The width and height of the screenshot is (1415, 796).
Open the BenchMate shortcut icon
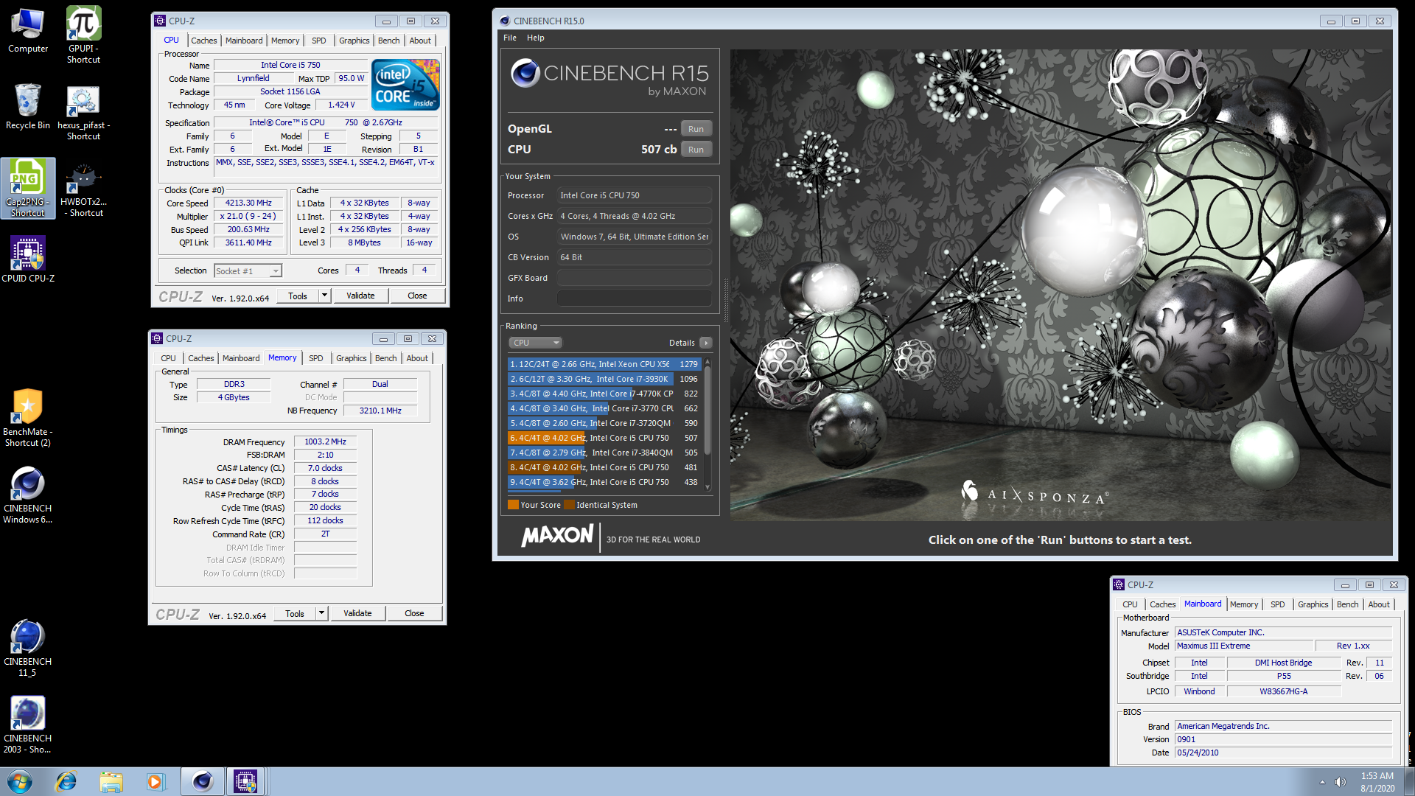tap(28, 418)
